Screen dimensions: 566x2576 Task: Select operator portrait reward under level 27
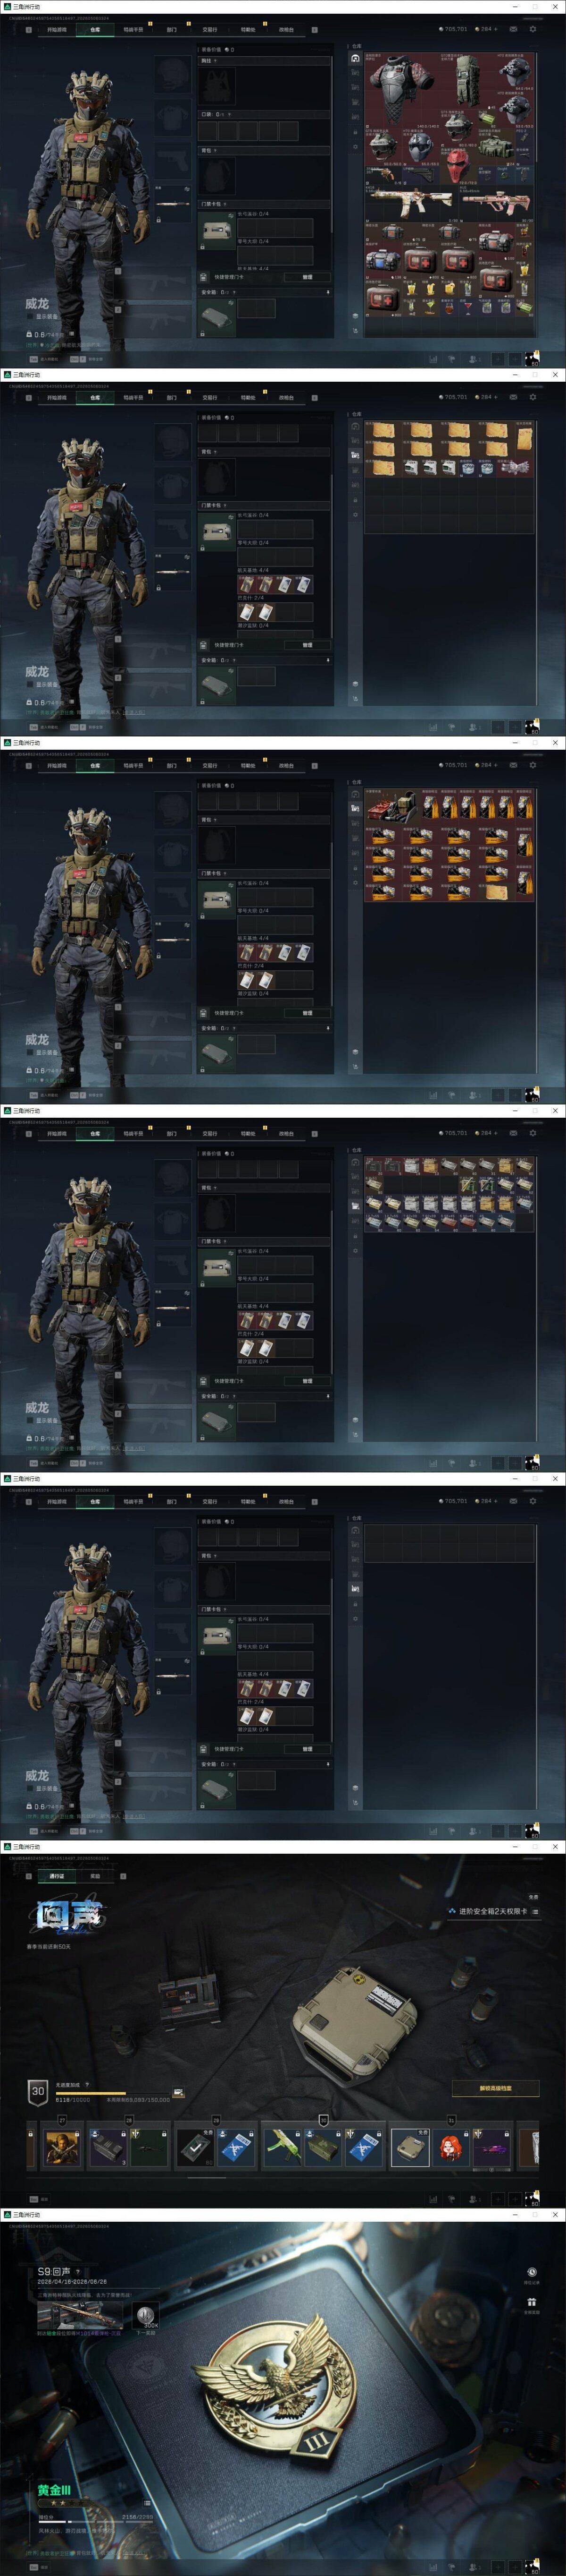[62, 2148]
